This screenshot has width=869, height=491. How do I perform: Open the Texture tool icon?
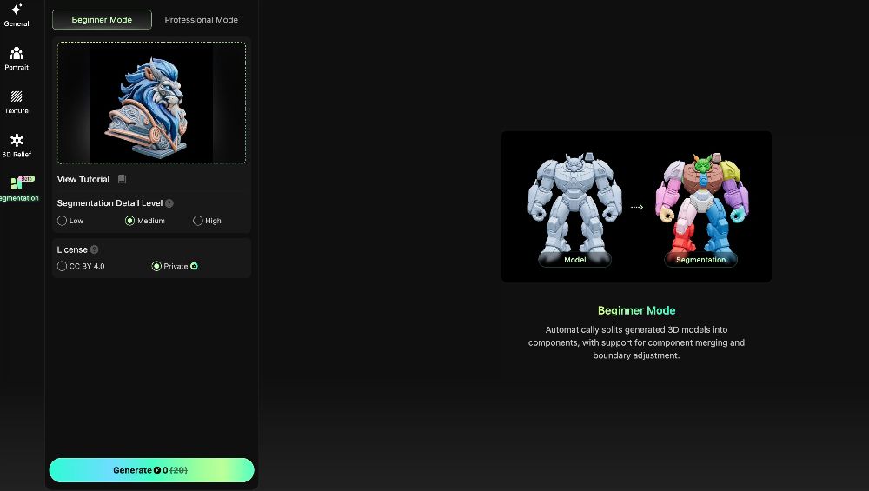coord(17,102)
